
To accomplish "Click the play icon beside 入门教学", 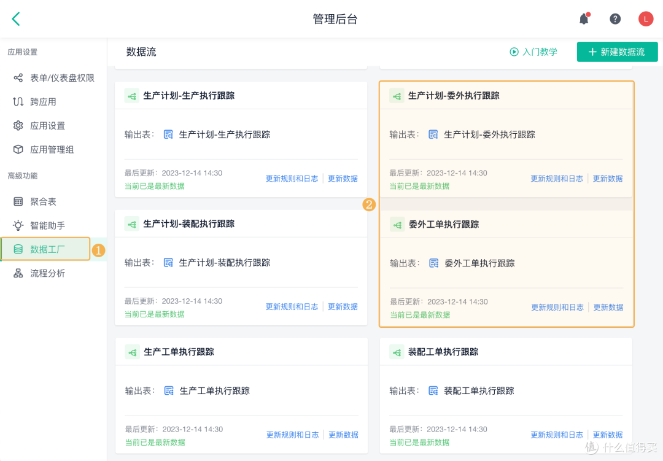I will [x=514, y=52].
